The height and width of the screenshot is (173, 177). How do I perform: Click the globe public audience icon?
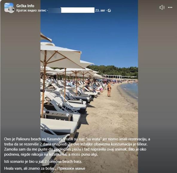[x=109, y=10]
